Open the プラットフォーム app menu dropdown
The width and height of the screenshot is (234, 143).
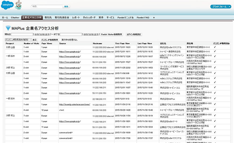pos(221,6)
